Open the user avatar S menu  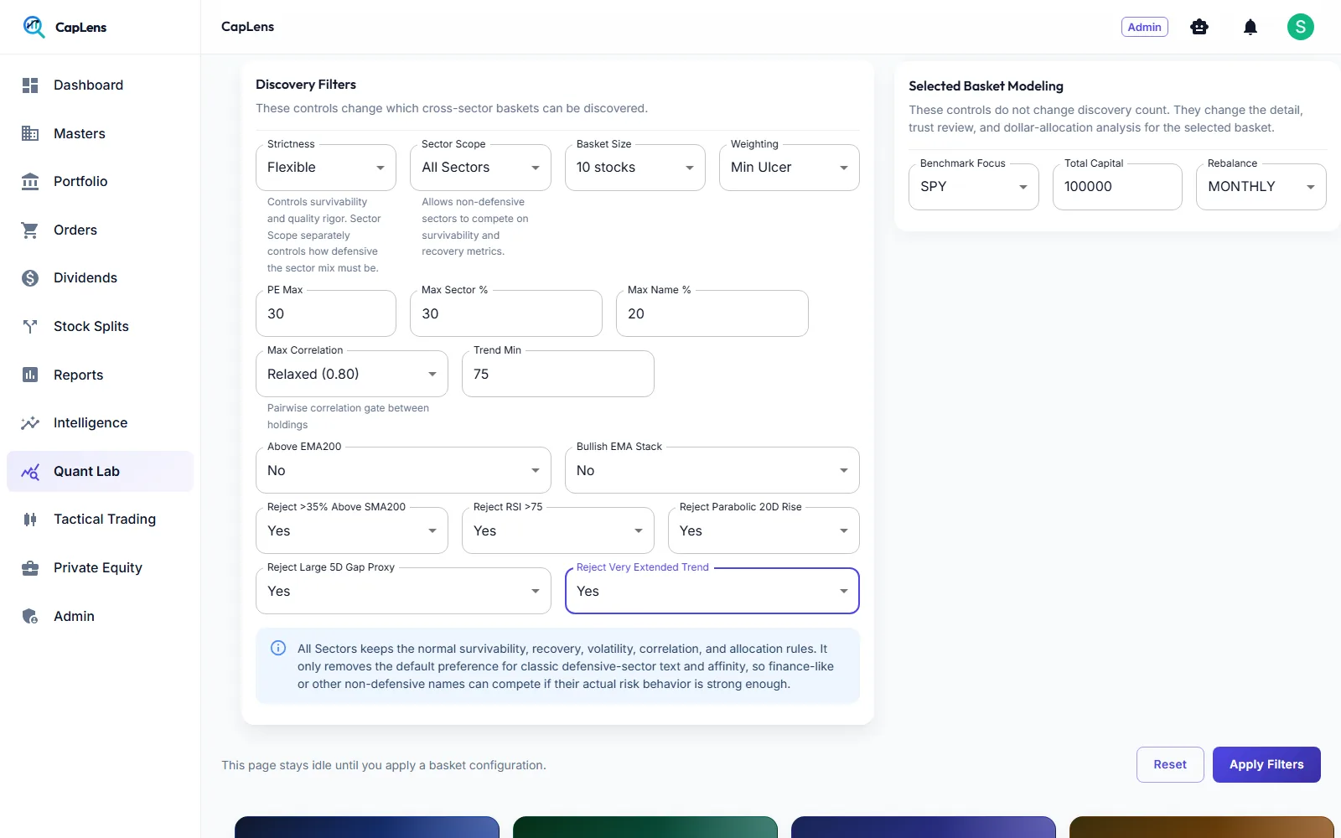pyautogui.click(x=1301, y=27)
